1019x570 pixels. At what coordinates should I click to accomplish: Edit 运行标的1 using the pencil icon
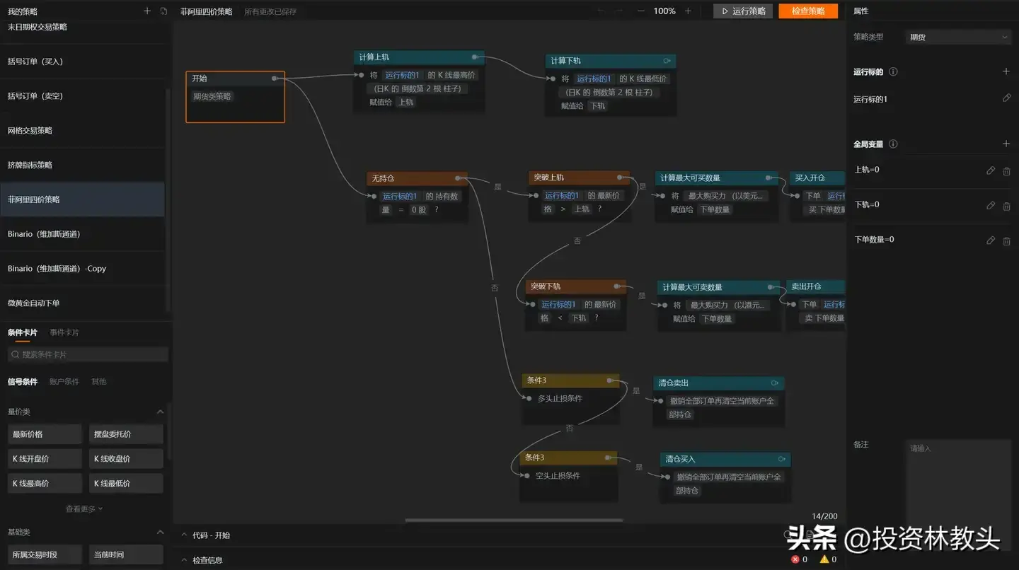[1006, 98]
